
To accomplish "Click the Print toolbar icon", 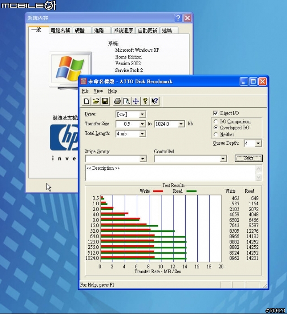I will (x=117, y=101).
